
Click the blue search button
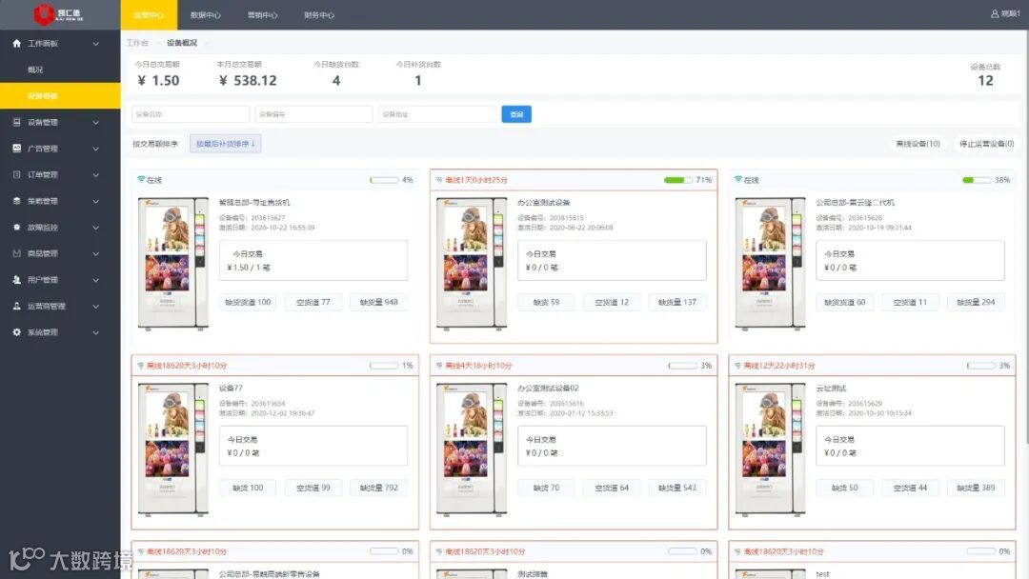516,114
